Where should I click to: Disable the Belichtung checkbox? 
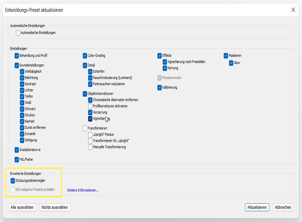pyautogui.click(x=22, y=78)
